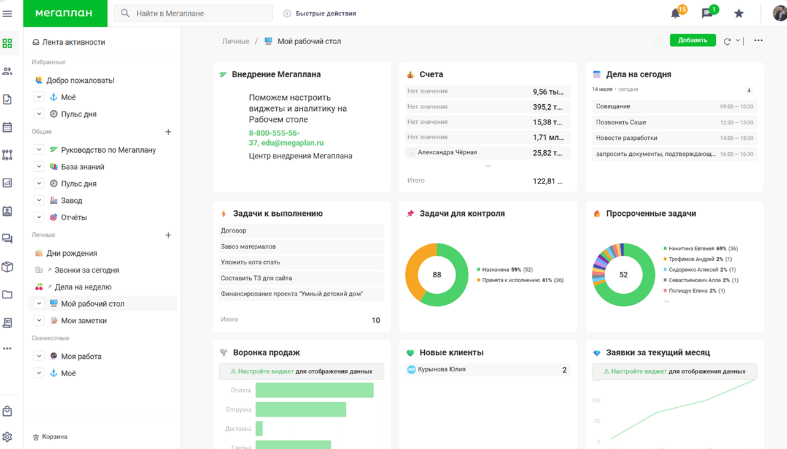
Task: Switch to Мои заметки in the sidebar
Action: 83,320
